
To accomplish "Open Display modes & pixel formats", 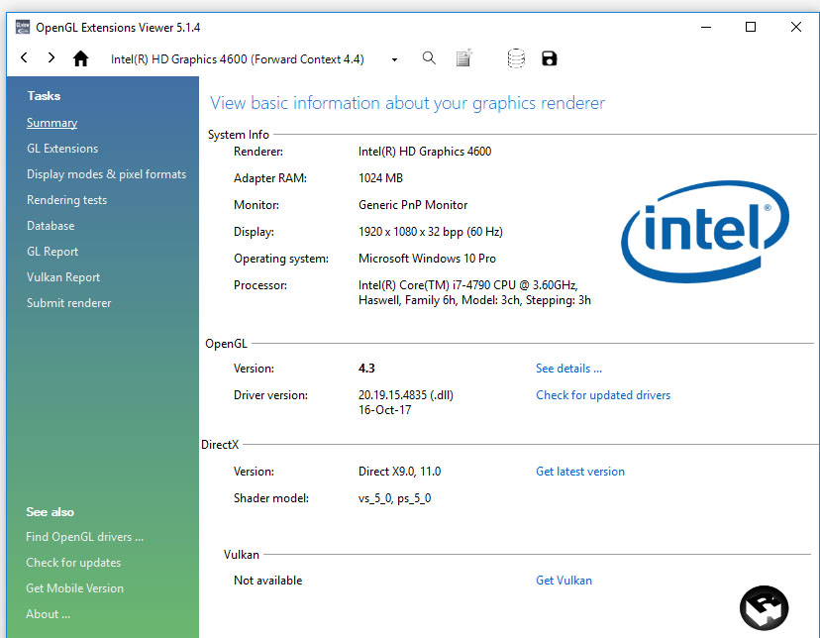I will [x=106, y=174].
